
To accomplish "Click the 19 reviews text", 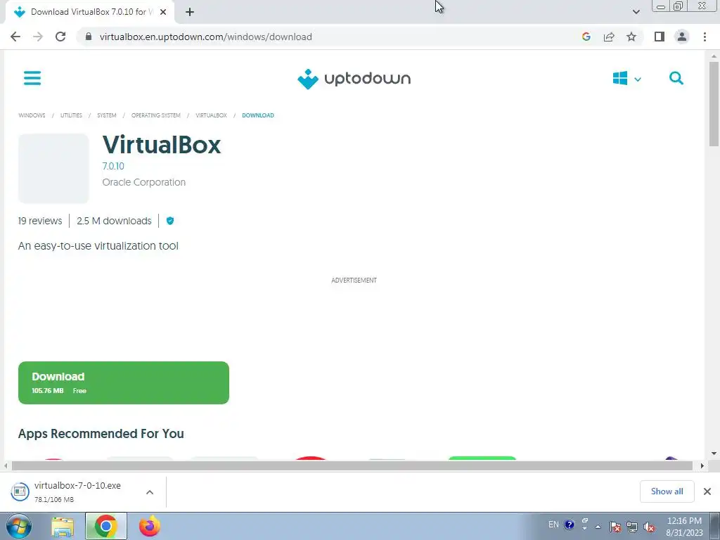I will tap(40, 221).
